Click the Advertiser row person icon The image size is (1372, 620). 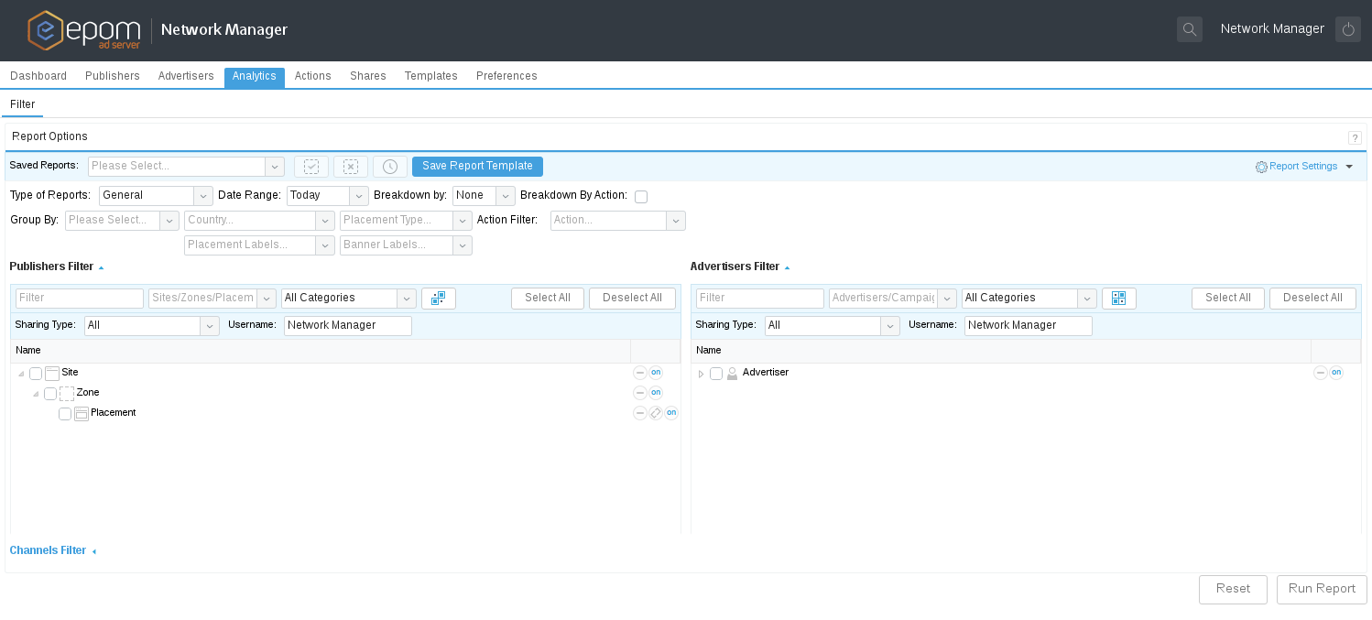tap(732, 373)
